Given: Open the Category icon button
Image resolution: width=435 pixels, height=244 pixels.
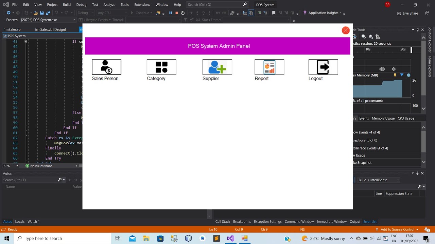Looking at the screenshot, I should coord(161,67).
